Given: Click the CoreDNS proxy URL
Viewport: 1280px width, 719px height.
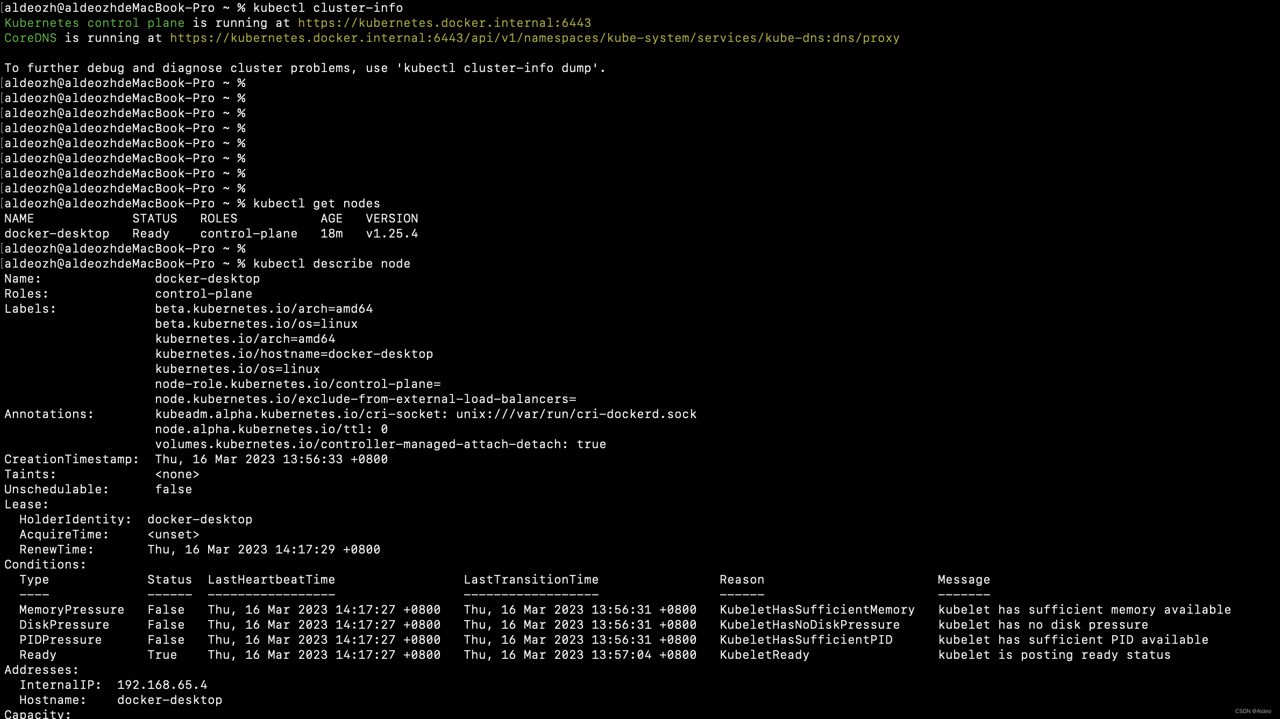Looking at the screenshot, I should [534, 38].
